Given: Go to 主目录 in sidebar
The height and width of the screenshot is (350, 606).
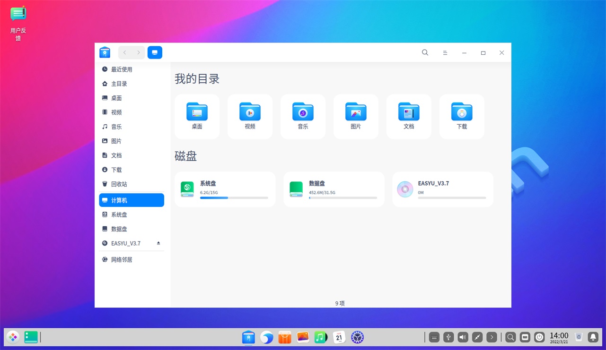Looking at the screenshot, I should (x=119, y=84).
